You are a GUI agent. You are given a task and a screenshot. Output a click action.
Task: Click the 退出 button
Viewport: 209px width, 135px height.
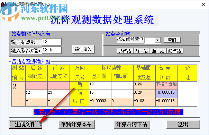(183, 125)
